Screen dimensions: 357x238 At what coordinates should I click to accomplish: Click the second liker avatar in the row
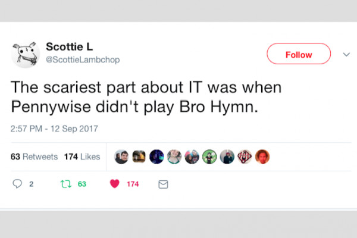click(139, 156)
